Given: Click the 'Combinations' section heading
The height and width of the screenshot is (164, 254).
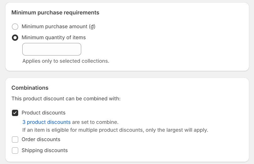Looking at the screenshot, I should (x=30, y=88).
